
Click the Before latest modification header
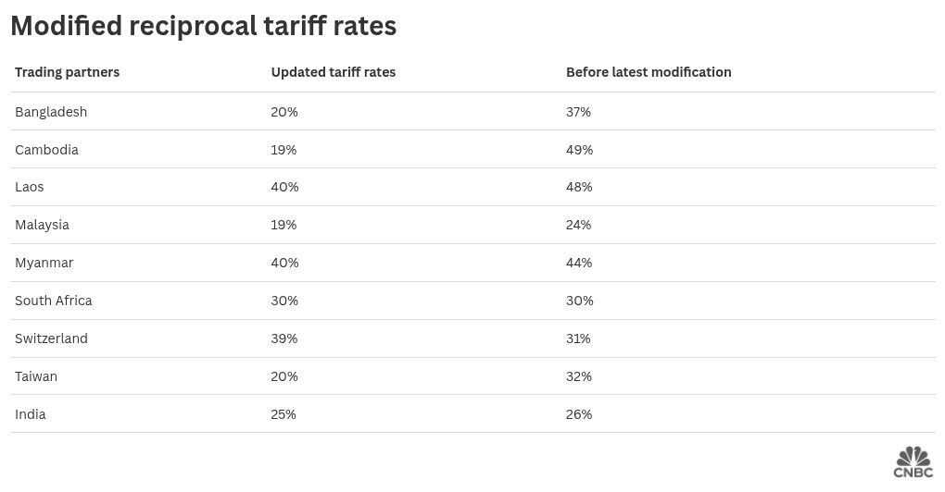(x=649, y=72)
